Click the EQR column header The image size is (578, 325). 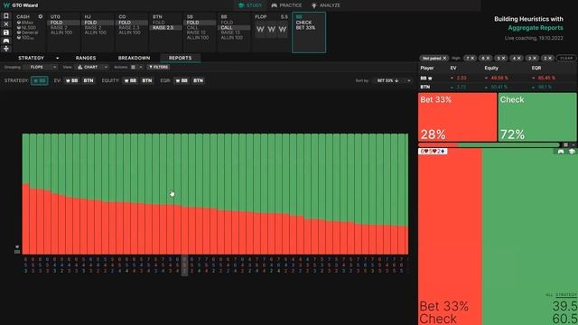536,69
